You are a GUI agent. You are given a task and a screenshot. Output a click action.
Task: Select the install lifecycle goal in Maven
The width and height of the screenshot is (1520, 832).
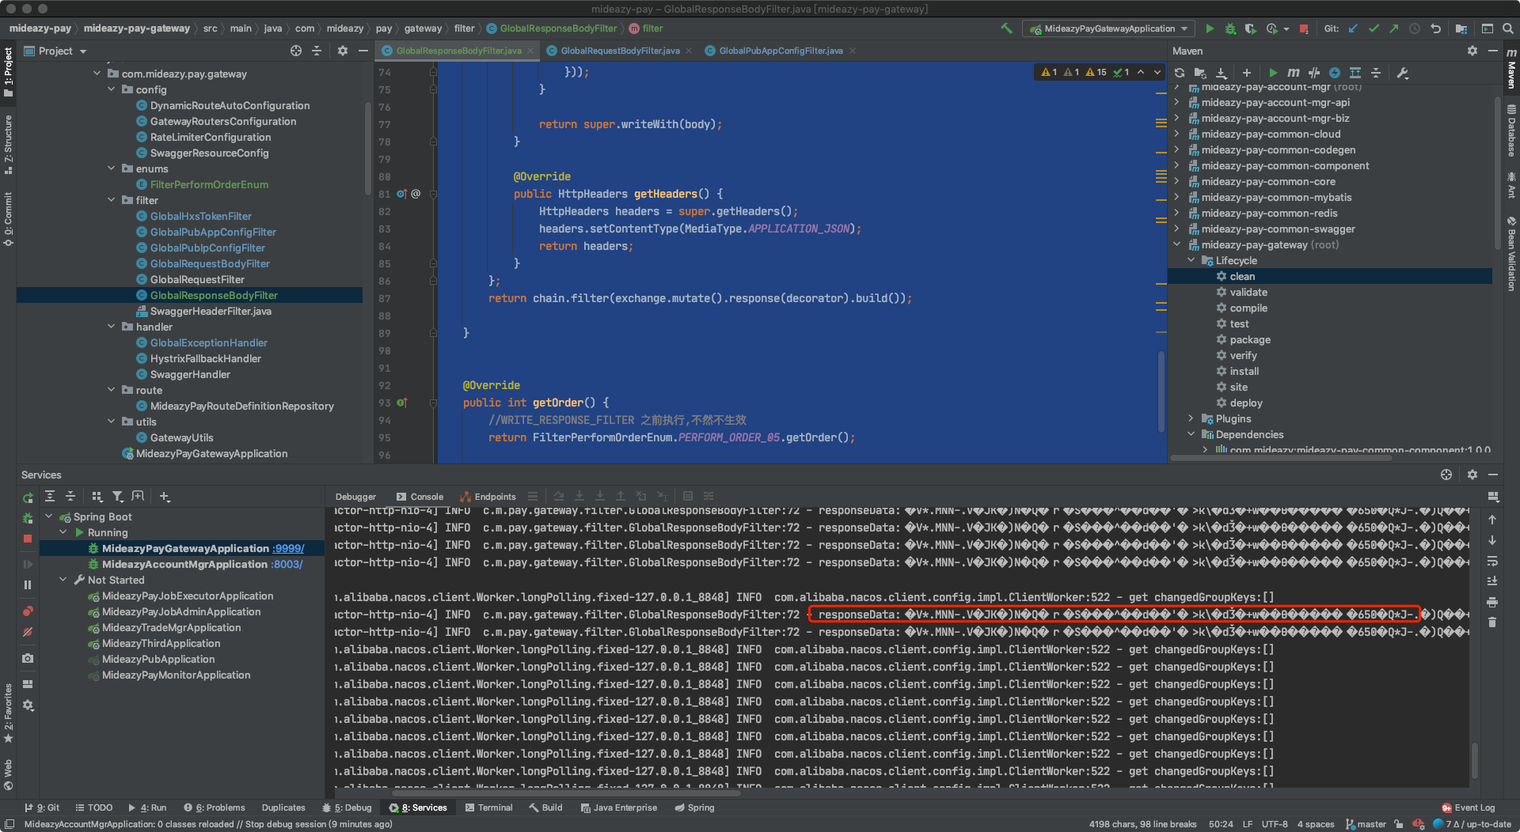coord(1244,371)
